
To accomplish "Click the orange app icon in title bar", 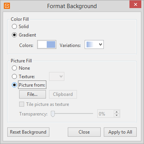I will coord(7,6).
